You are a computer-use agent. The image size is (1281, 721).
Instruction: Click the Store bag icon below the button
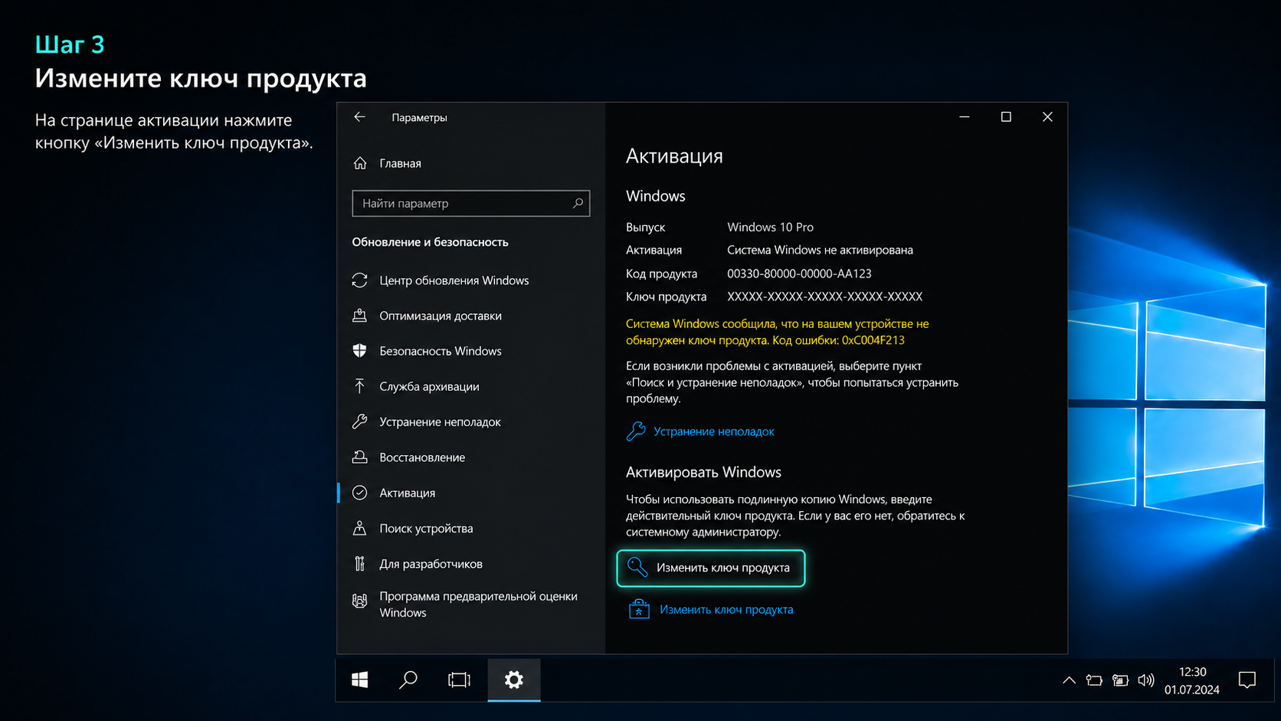(x=639, y=610)
